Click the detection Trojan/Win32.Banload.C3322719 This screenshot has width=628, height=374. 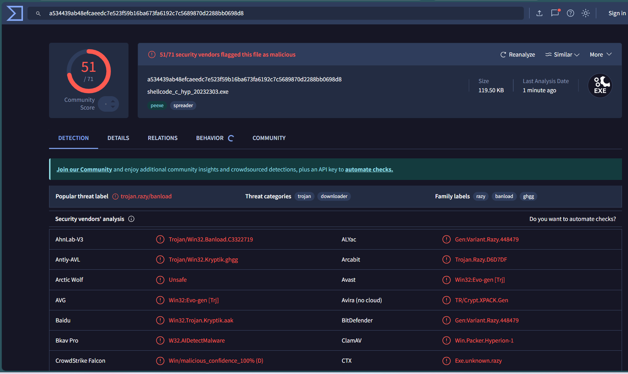click(x=211, y=239)
